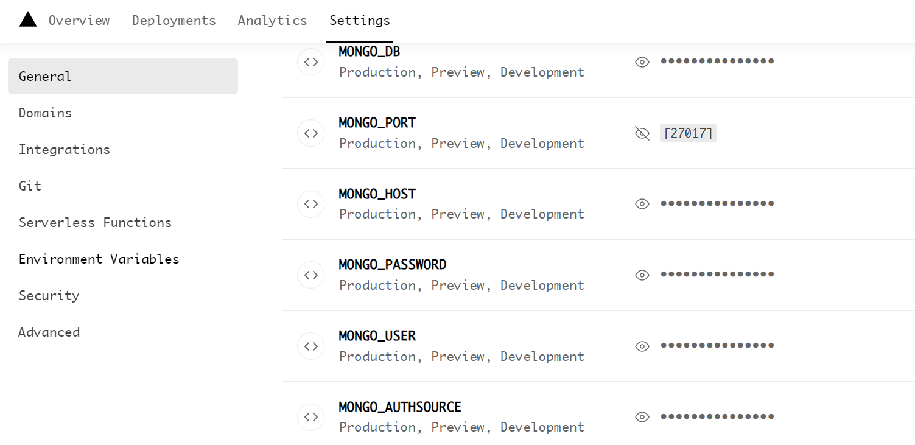Image resolution: width=915 pixels, height=445 pixels.
Task: Open the Domains settings section
Action: [45, 113]
